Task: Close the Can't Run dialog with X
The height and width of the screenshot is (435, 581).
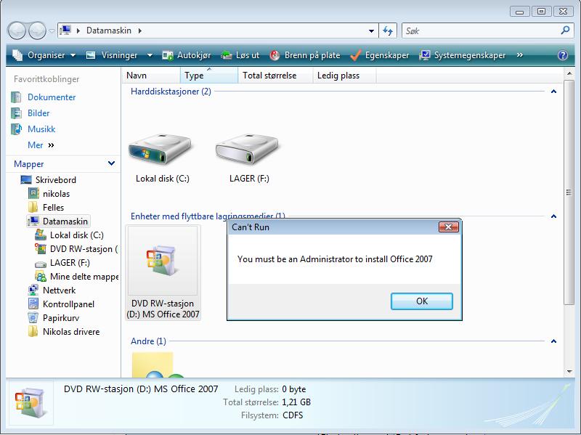Action: [x=448, y=227]
